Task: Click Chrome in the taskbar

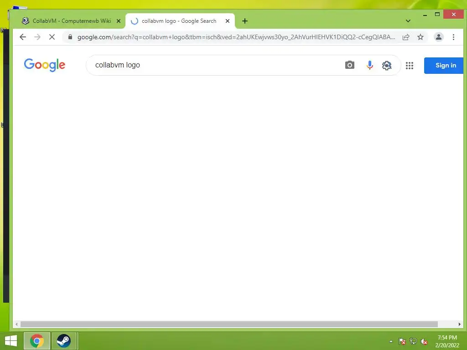Action: [x=36, y=341]
